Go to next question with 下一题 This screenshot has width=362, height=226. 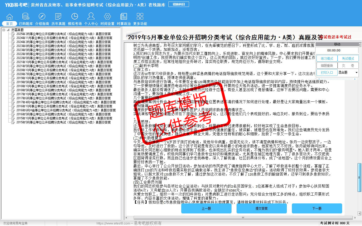coord(317,208)
